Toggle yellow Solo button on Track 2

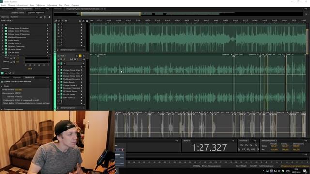coord(80,56)
